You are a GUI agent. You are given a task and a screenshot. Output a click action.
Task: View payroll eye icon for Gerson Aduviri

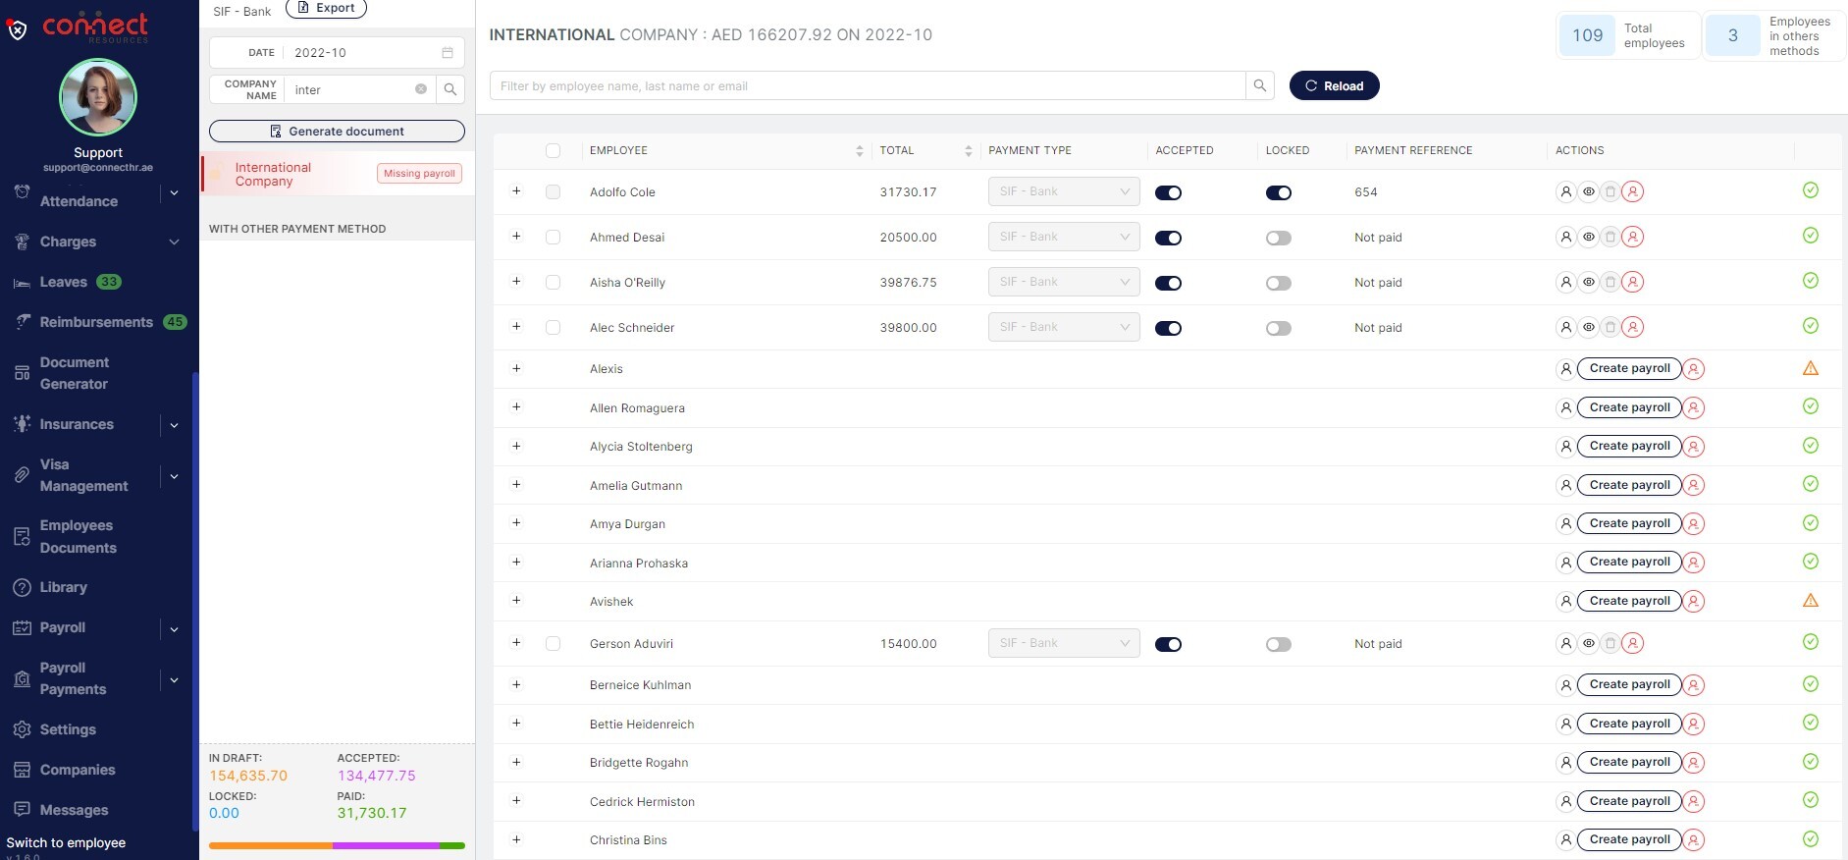click(1588, 644)
